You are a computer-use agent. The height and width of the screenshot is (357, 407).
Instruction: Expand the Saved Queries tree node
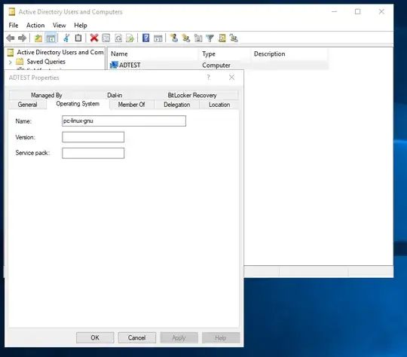pyautogui.click(x=10, y=63)
